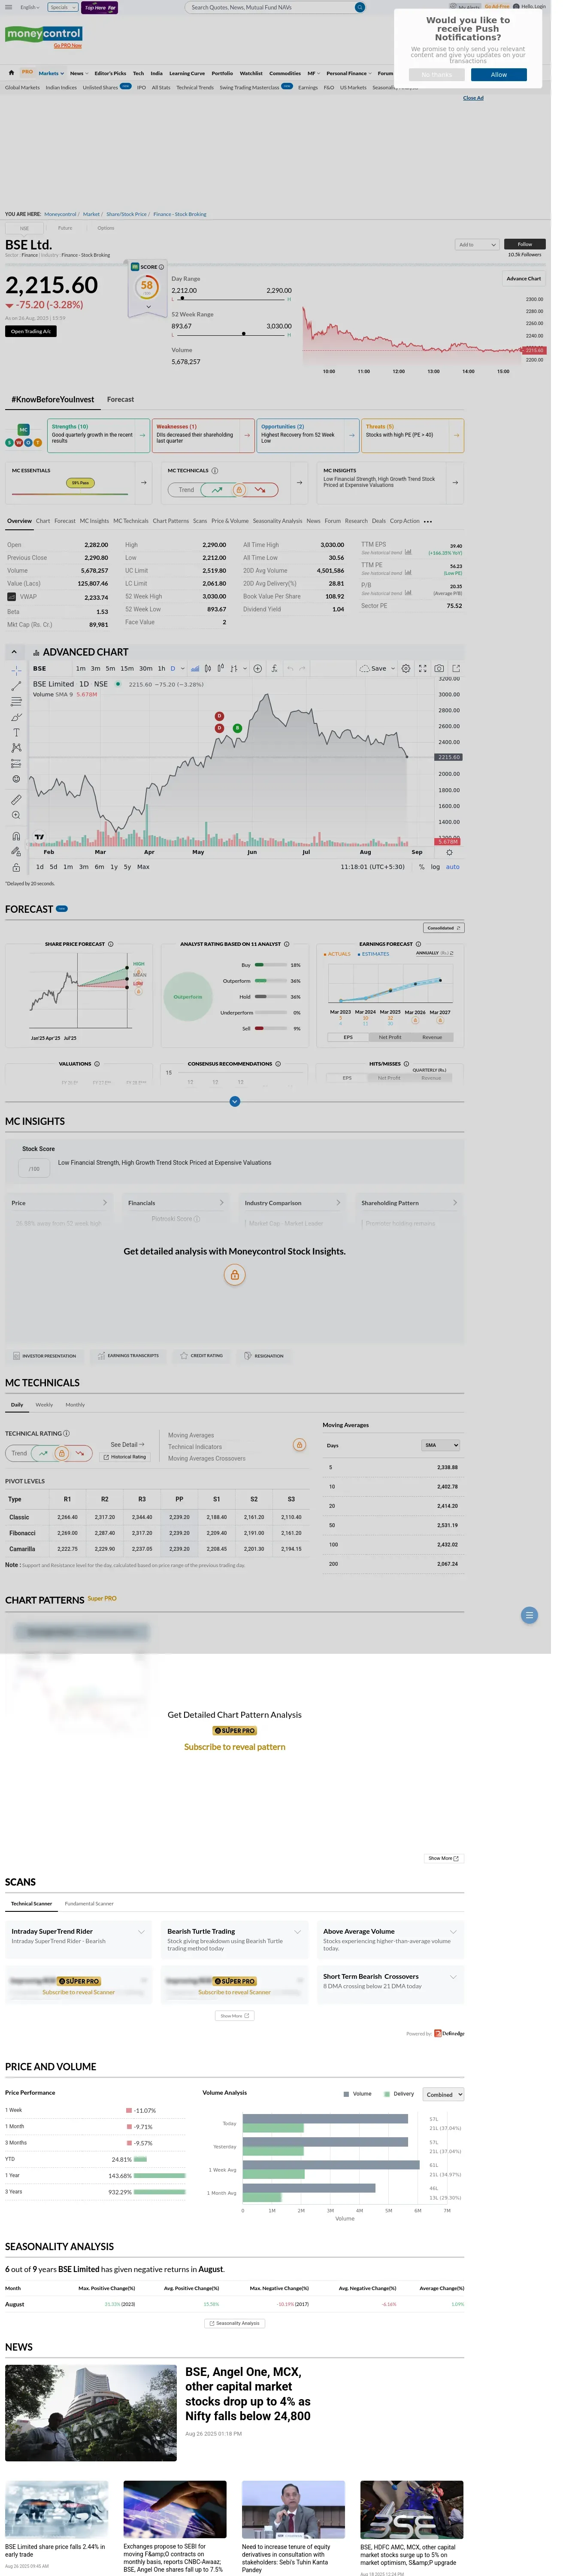This screenshot has height=2576, width=563.
Task: Select 6m chart range
Action: (x=99, y=867)
